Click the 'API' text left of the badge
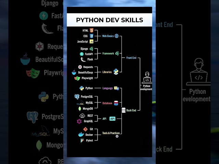 pyautogui.click(x=104, y=119)
